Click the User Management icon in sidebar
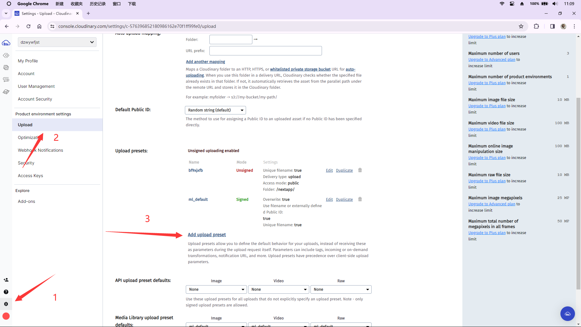This screenshot has height=327, width=581. pos(6,279)
